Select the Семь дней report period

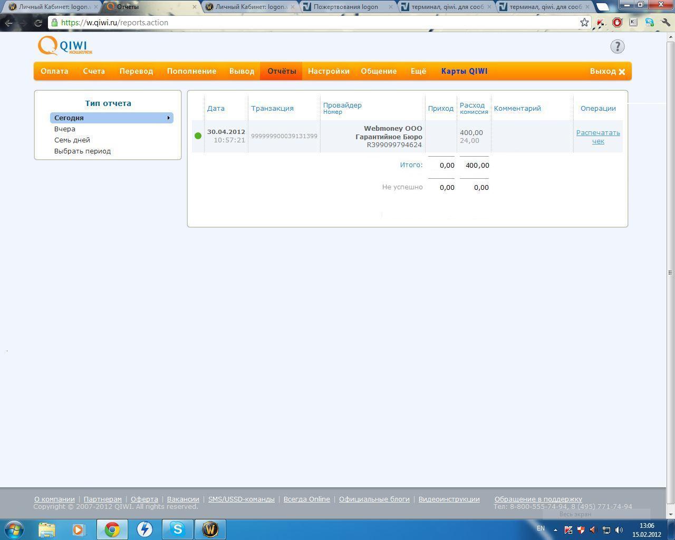(x=72, y=140)
